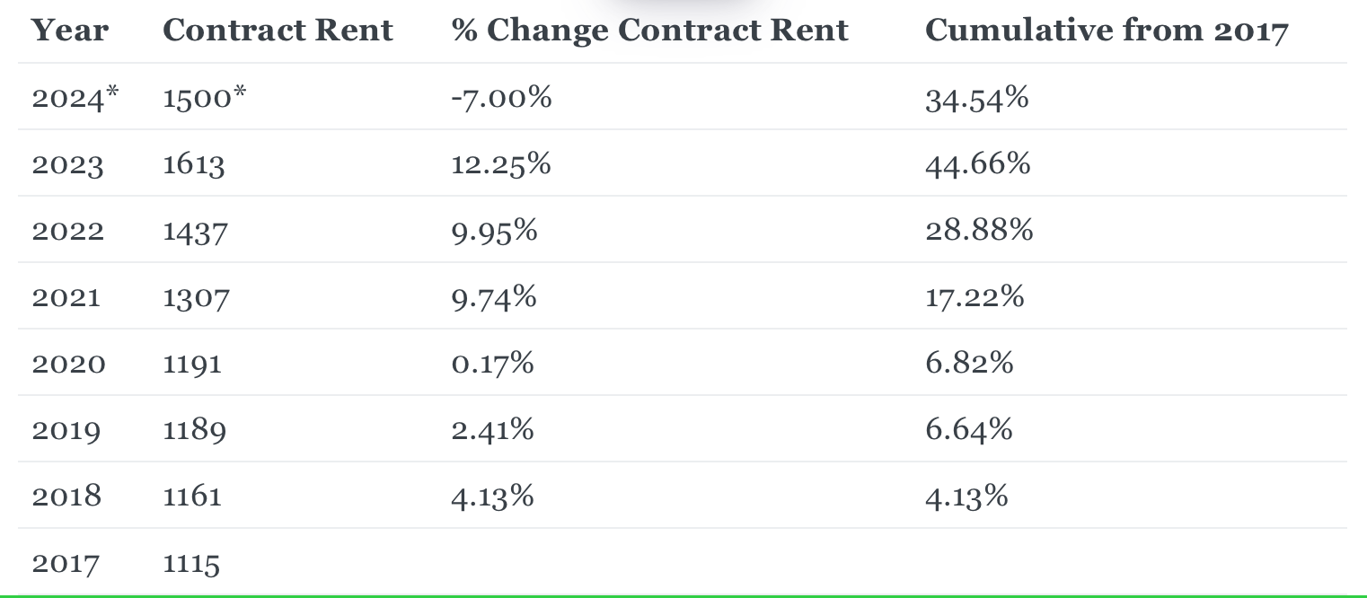1367x598 pixels.
Task: Select the 1115 rent for 2017
Action: 191,563
